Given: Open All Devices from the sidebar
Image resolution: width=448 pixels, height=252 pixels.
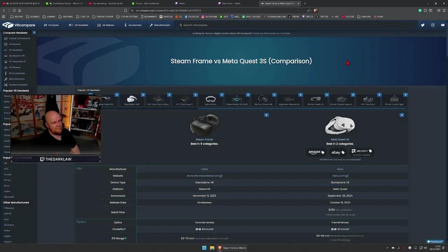Looking at the screenshot, I should 14,44.
